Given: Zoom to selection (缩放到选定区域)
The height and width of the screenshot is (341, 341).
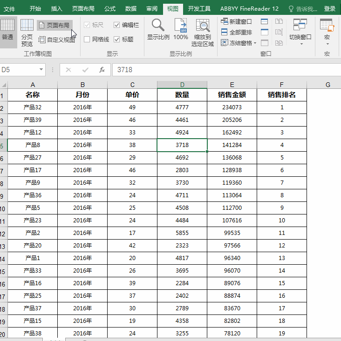Looking at the screenshot, I should (203, 32).
